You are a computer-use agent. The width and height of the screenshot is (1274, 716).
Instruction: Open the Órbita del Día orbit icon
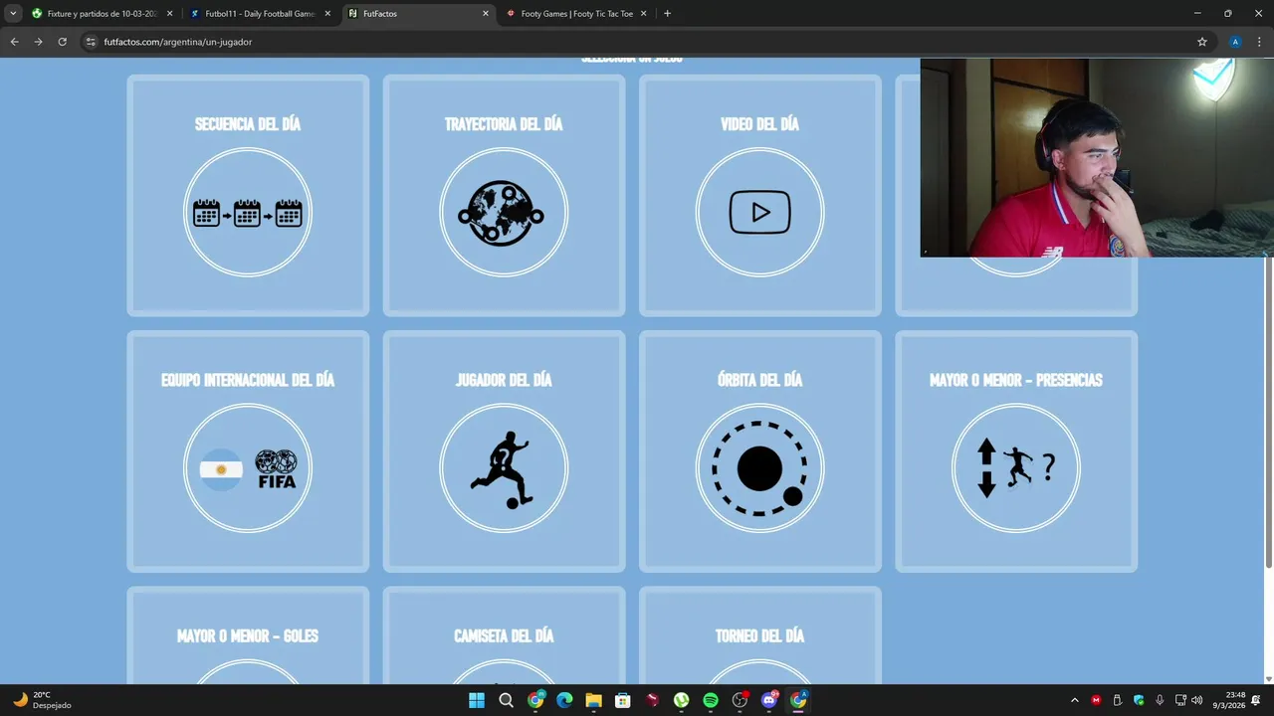759,468
